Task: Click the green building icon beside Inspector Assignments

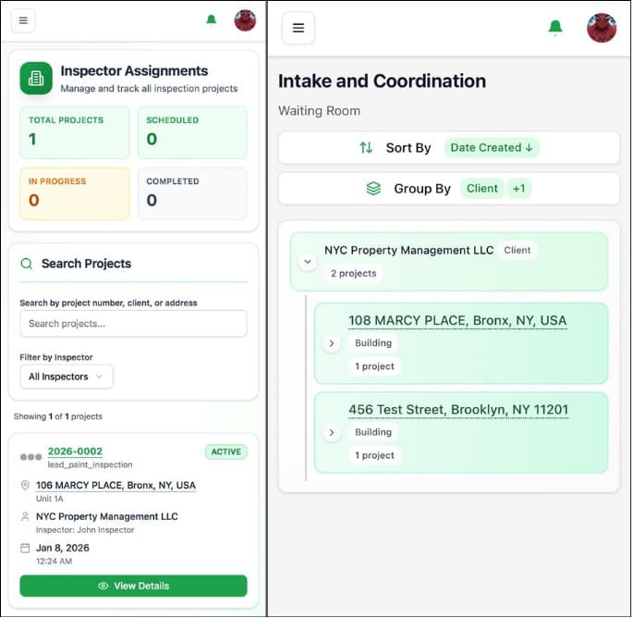Action: coord(36,79)
